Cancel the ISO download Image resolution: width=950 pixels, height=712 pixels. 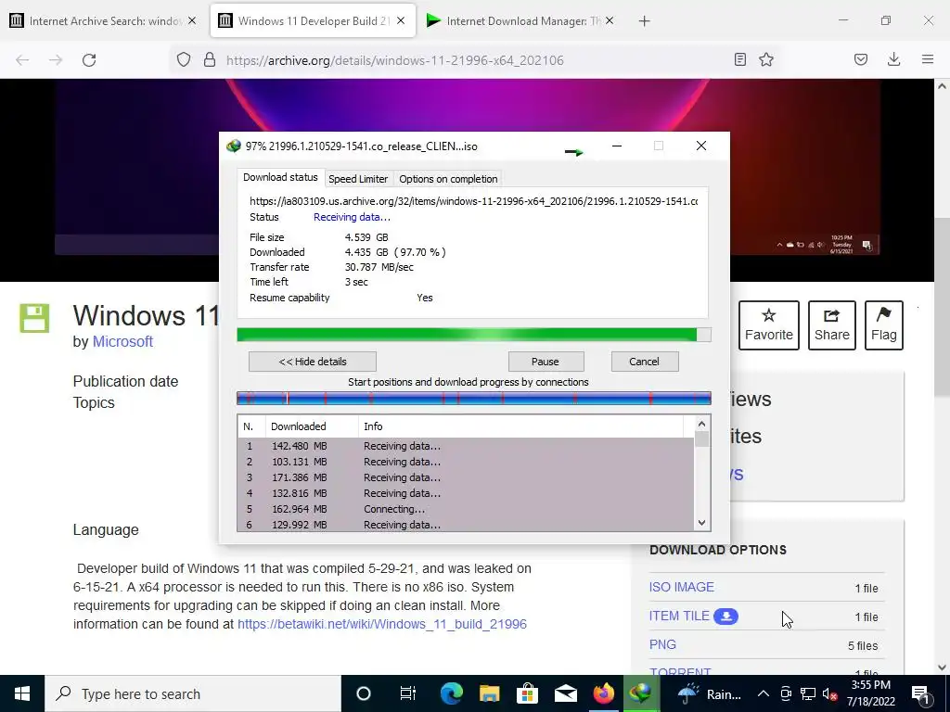click(644, 362)
